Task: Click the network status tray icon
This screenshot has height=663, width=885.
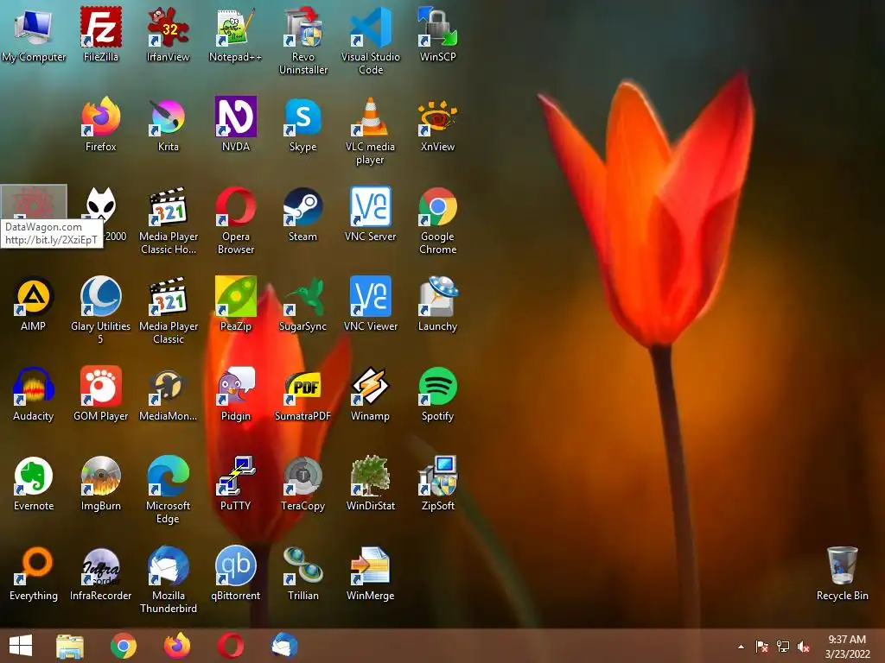Action: click(x=783, y=647)
